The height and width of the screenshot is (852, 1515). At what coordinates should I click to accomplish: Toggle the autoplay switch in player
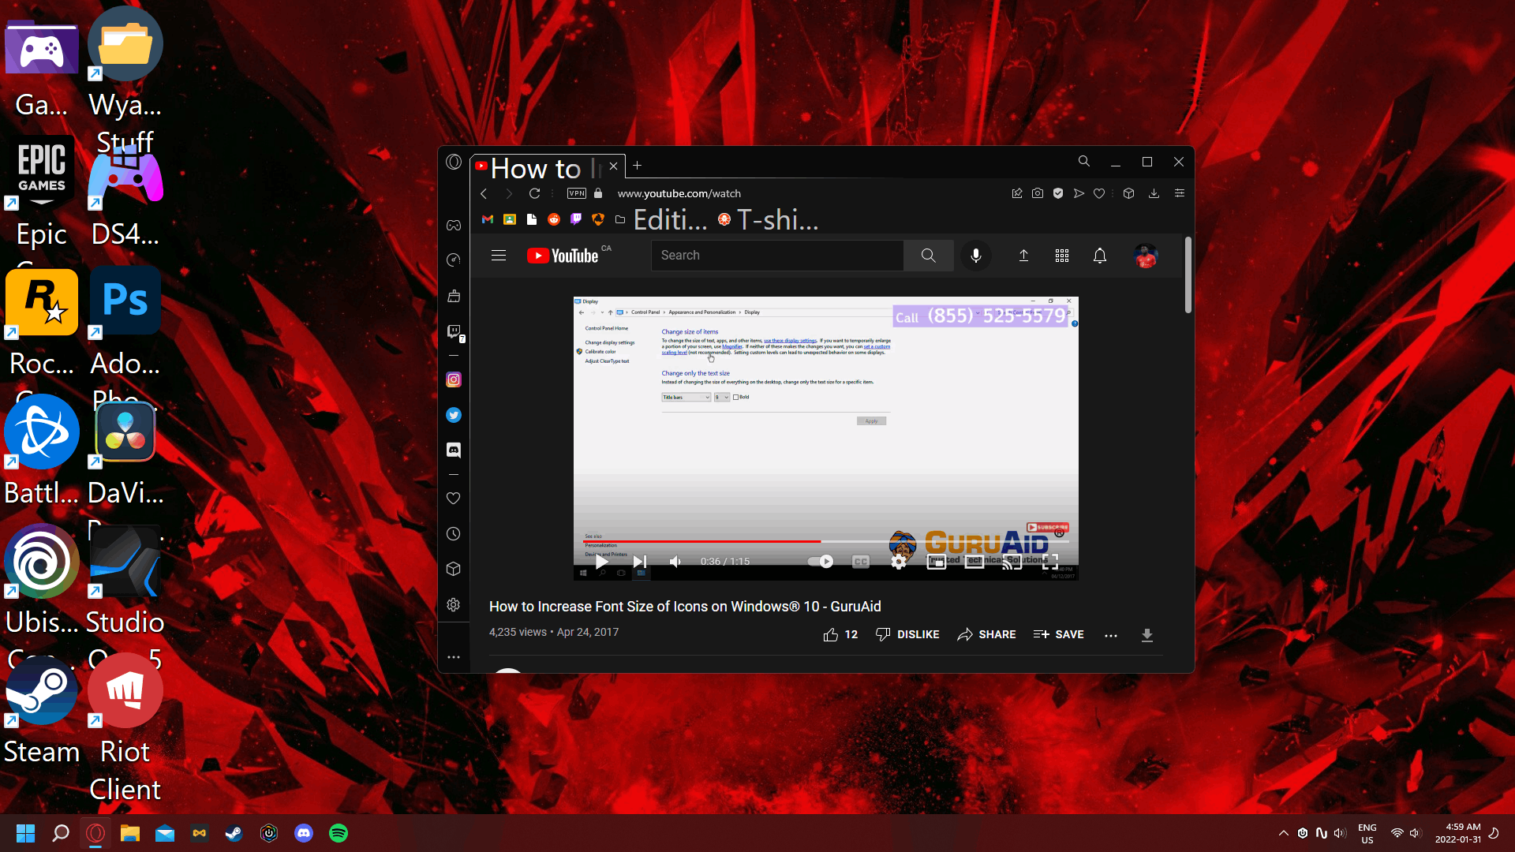point(821,562)
